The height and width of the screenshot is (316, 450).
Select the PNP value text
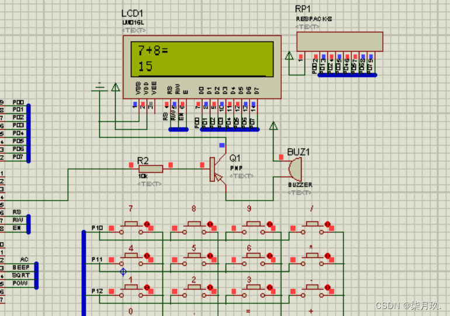click(237, 168)
